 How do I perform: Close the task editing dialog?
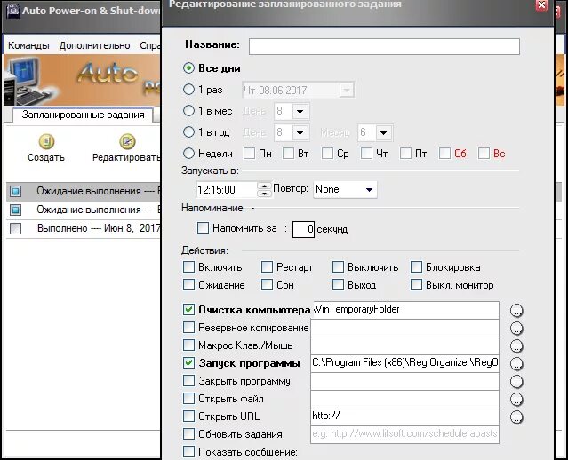tap(541, 5)
